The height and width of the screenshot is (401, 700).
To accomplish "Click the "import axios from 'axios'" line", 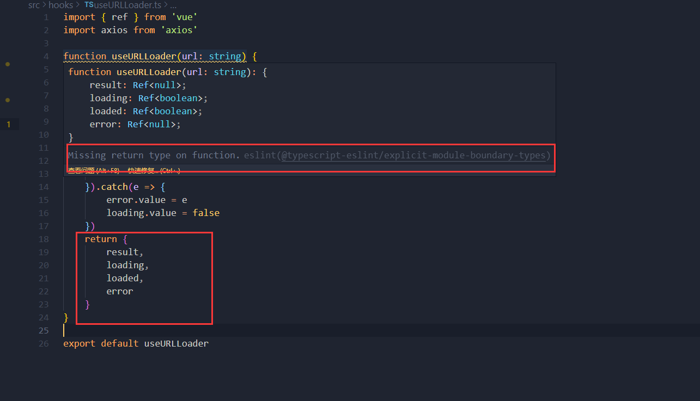I will click(130, 30).
